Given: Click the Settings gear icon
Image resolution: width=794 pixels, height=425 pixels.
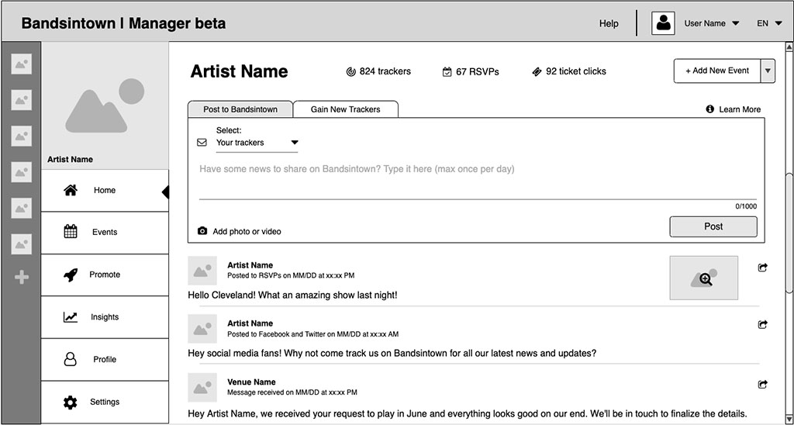Looking at the screenshot, I should tap(71, 403).
